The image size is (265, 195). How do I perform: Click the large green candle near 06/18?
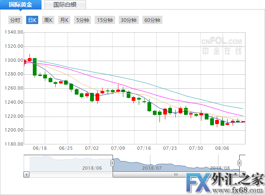(34, 67)
